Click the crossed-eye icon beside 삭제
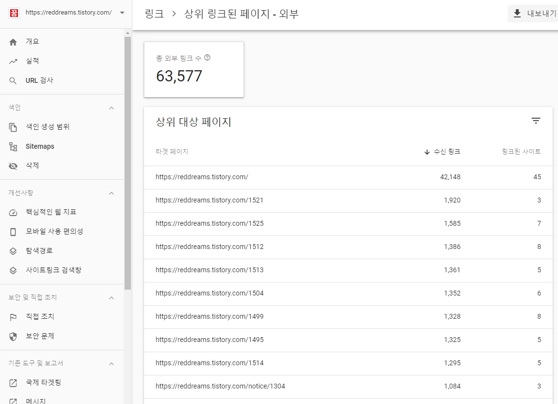Screen dimensions: 558x404 13,166
